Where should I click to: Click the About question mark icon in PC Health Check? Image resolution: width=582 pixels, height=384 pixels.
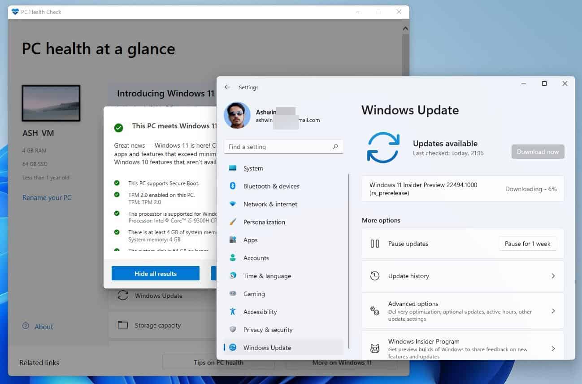click(26, 326)
